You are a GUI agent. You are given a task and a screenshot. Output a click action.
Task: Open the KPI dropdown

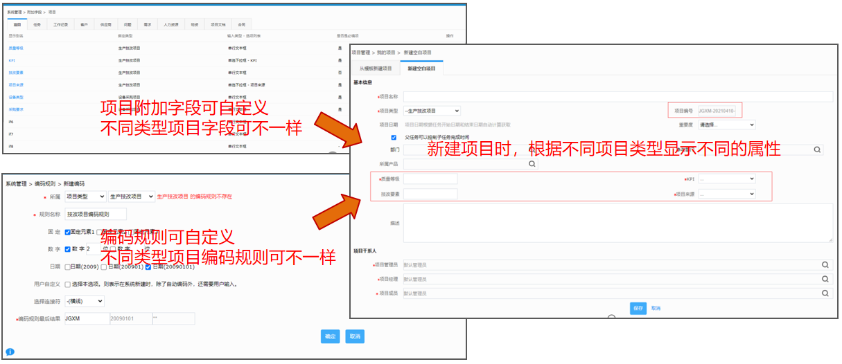[x=726, y=179]
